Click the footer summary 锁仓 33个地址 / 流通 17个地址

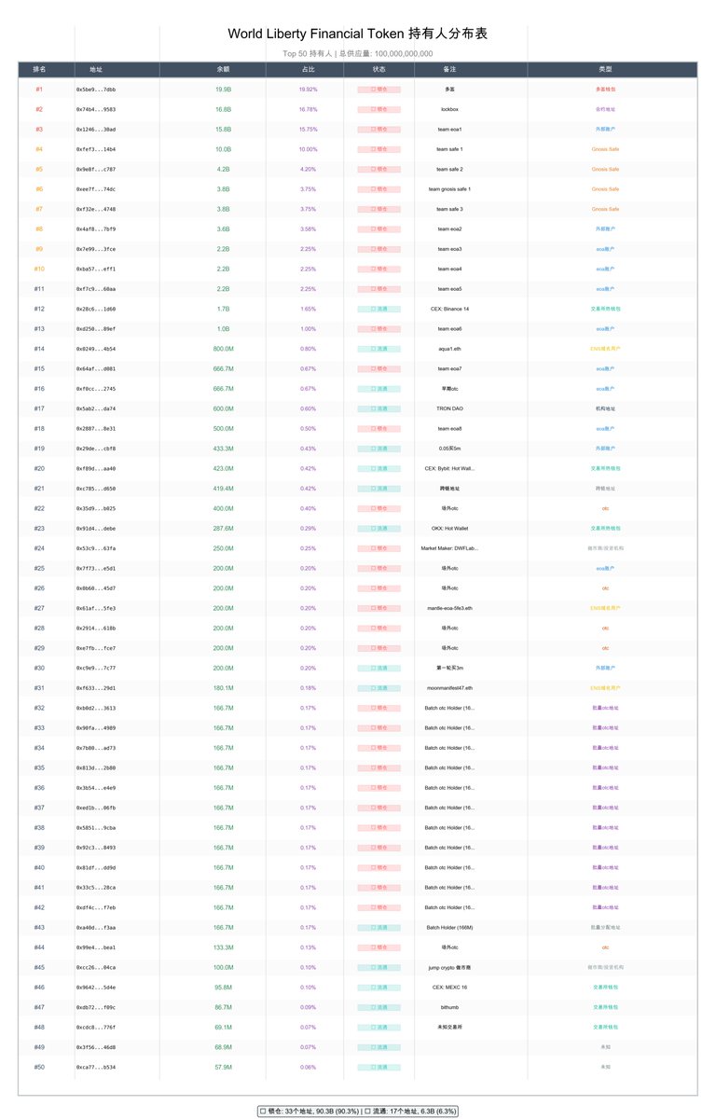point(358,1111)
